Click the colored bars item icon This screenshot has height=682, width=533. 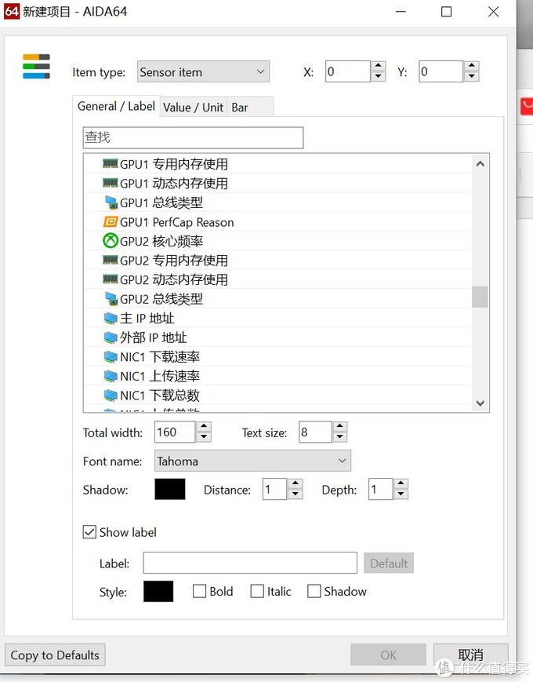(x=37, y=67)
